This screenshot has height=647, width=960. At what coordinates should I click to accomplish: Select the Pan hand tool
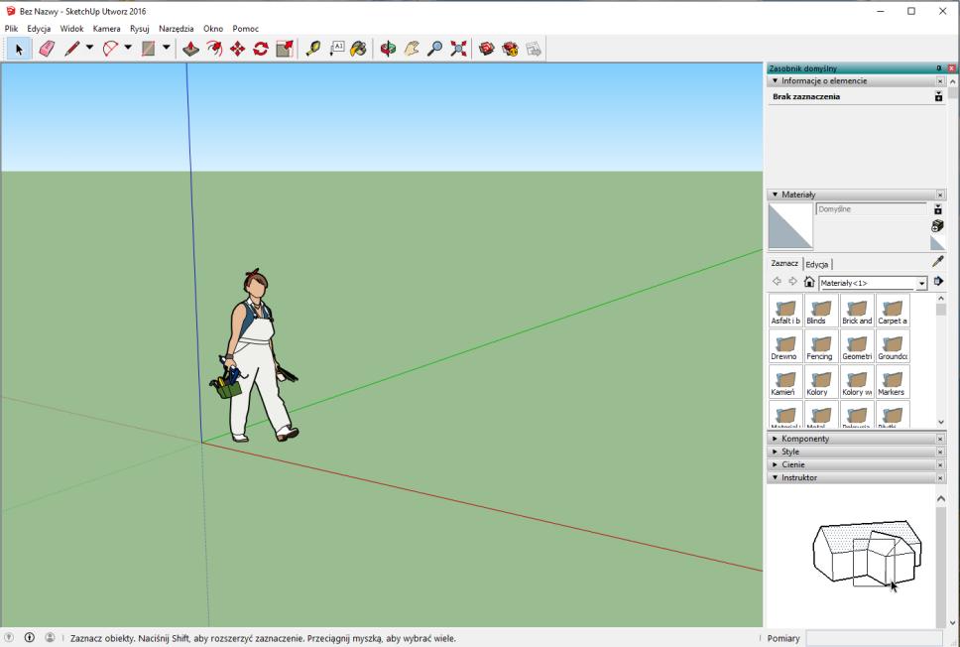[412, 49]
